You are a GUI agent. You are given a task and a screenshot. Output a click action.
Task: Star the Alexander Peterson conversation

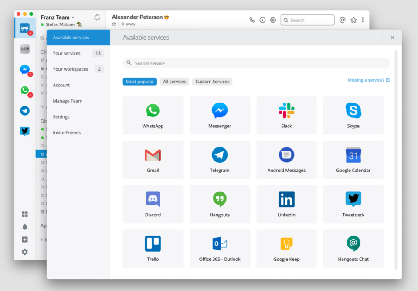[114, 24]
